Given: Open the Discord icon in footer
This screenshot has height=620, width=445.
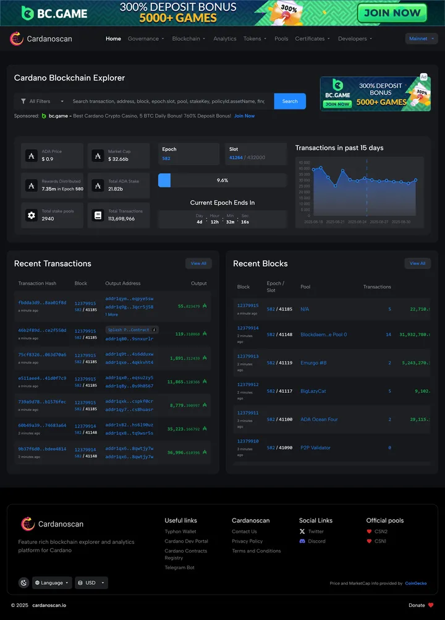Looking at the screenshot, I should (302, 541).
